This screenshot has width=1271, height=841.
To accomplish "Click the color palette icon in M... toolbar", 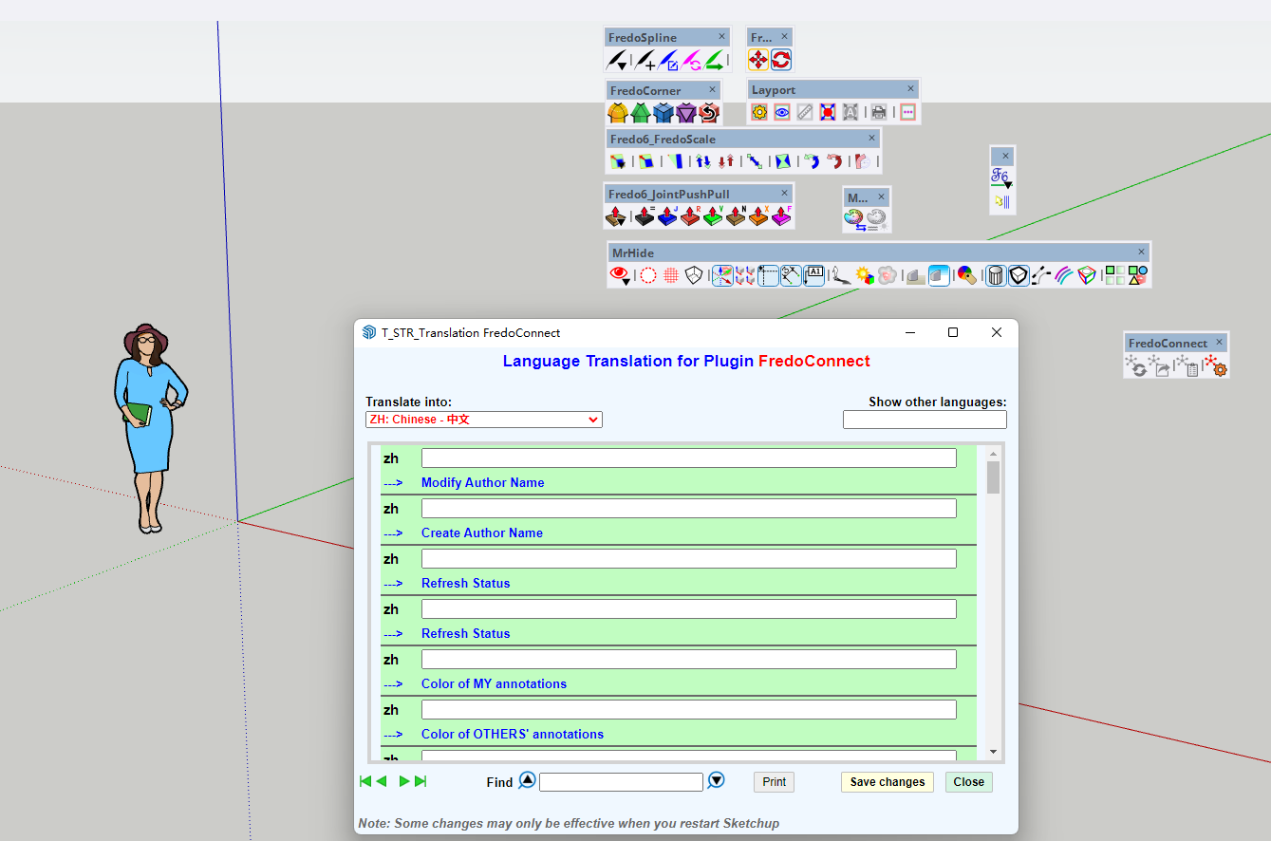I will tap(853, 220).
